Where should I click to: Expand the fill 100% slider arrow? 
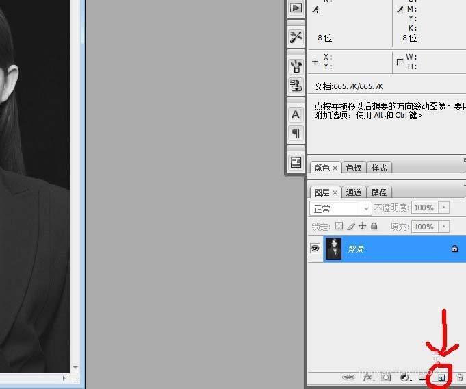pyautogui.click(x=444, y=227)
